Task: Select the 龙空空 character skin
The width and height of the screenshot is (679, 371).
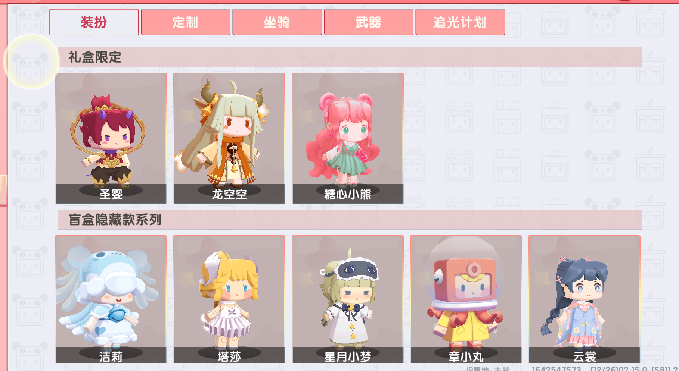Action: [x=229, y=138]
